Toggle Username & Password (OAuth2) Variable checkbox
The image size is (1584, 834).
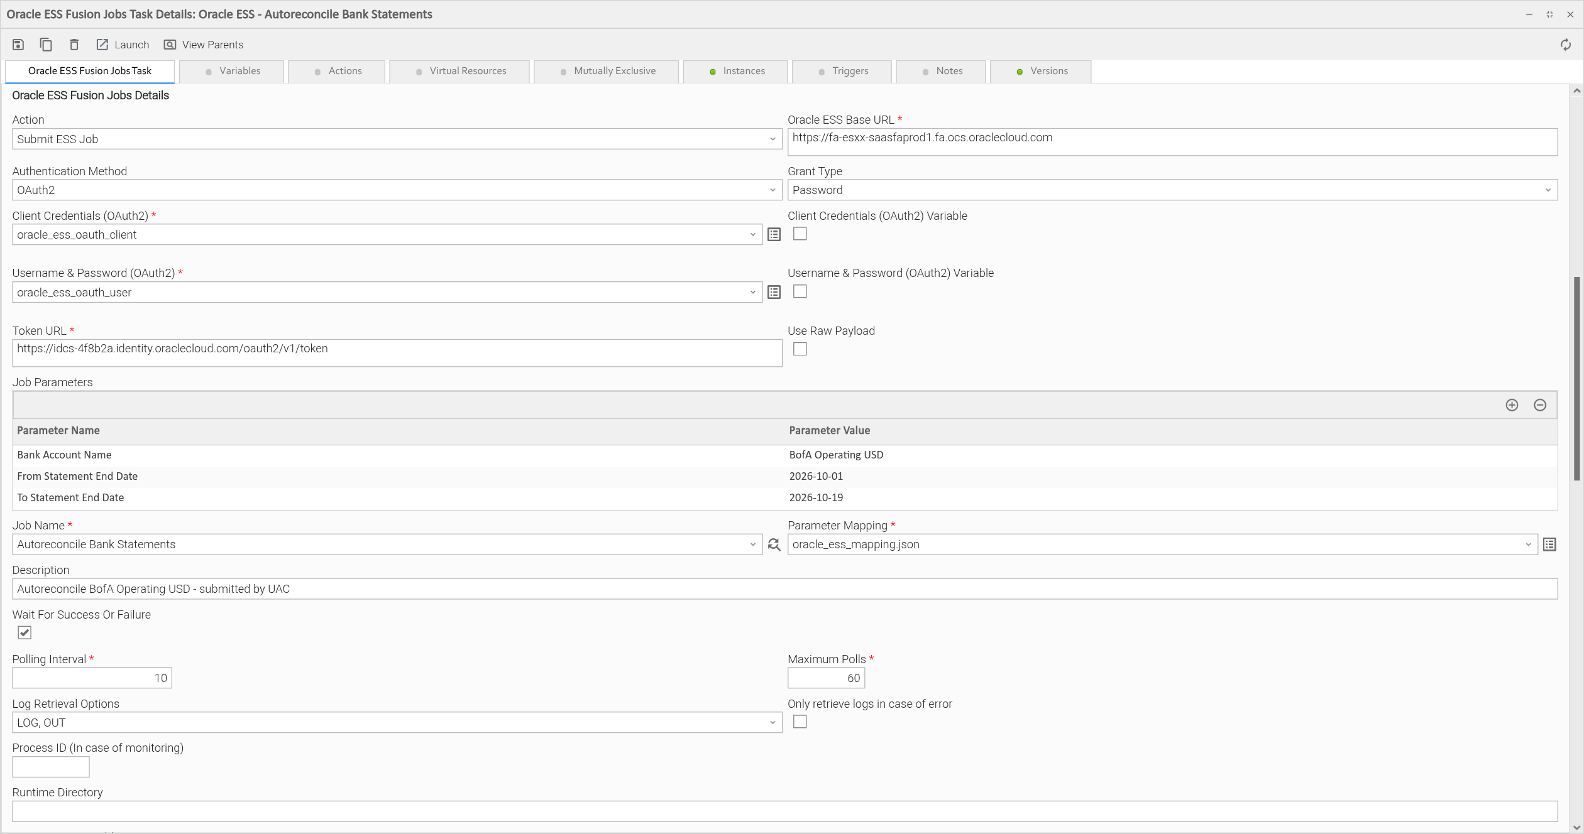800,291
